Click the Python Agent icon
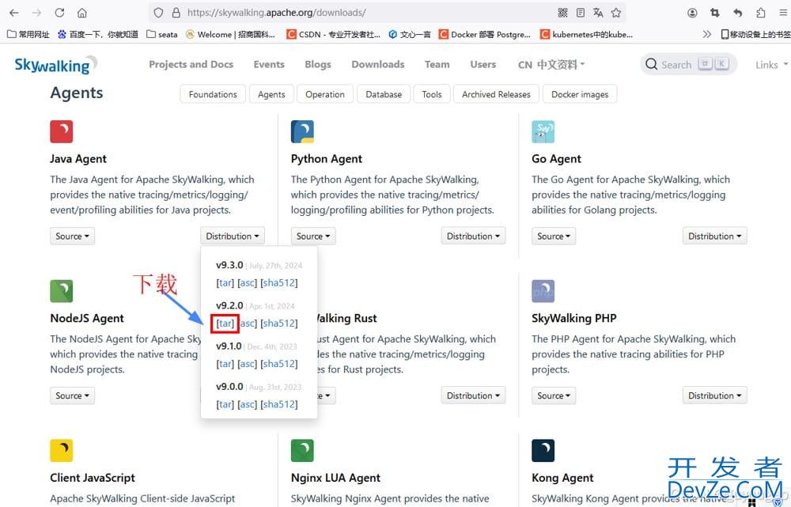The image size is (791, 507). pos(302,131)
